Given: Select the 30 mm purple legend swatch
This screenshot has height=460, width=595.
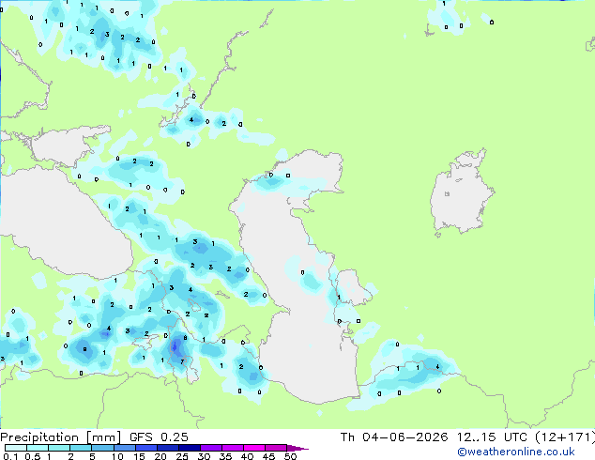Looking at the screenshot, I should coord(211,448).
